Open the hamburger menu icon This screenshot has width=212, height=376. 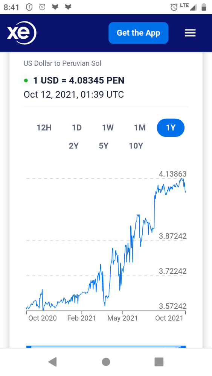coord(190,33)
